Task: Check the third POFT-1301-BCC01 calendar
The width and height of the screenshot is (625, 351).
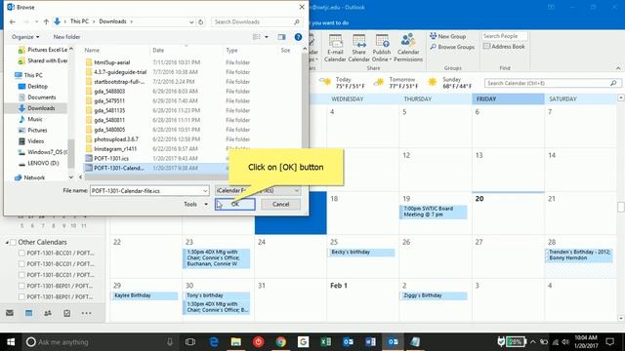Action: pyautogui.click(x=21, y=275)
